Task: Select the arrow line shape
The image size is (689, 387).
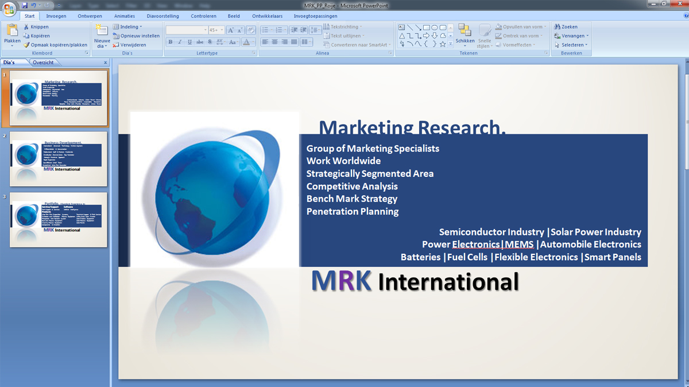Action: point(418,27)
